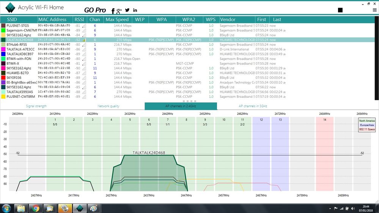379x213 pixels.
Task: Sort by Chan column header
Action: [95, 20]
